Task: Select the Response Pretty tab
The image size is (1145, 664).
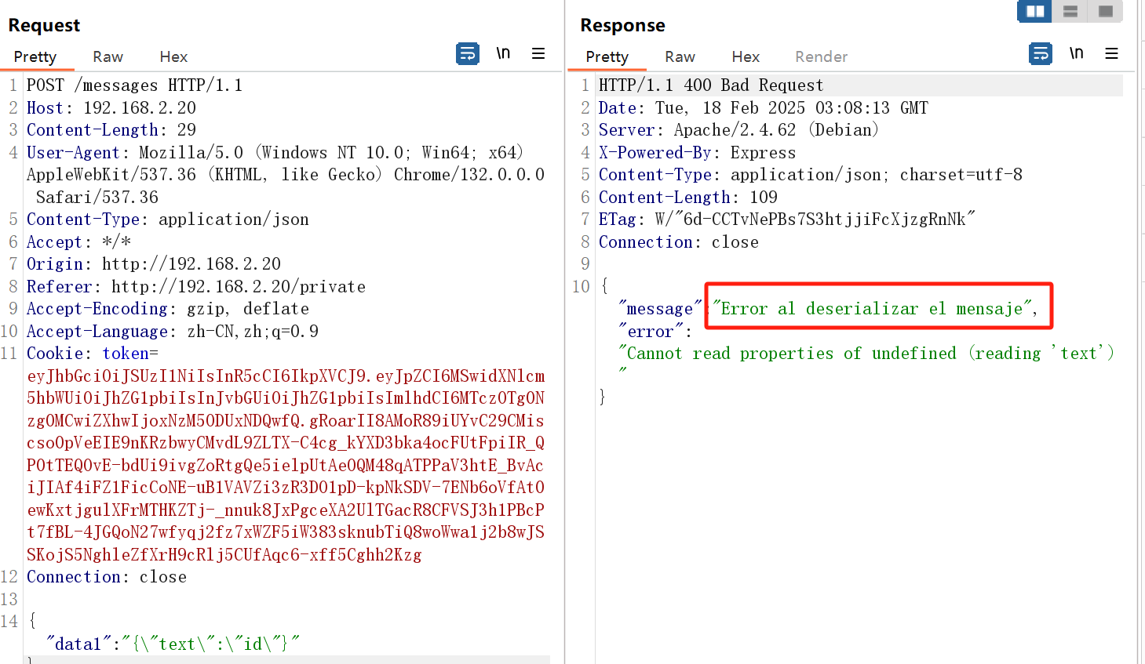Action: pyautogui.click(x=607, y=57)
